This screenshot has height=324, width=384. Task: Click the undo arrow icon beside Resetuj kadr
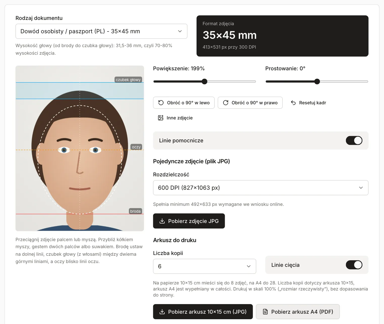pyautogui.click(x=293, y=103)
